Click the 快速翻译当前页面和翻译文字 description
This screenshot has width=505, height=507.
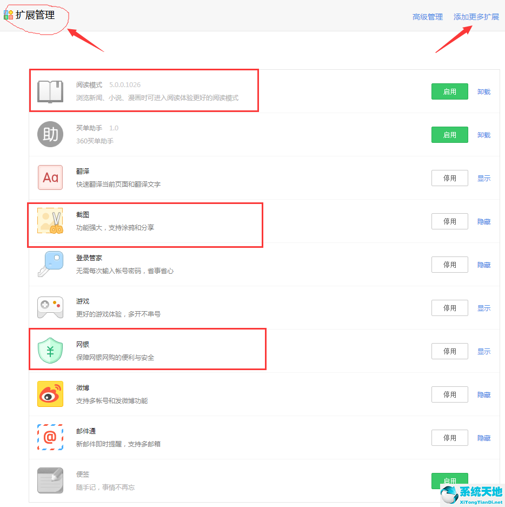[x=118, y=185]
